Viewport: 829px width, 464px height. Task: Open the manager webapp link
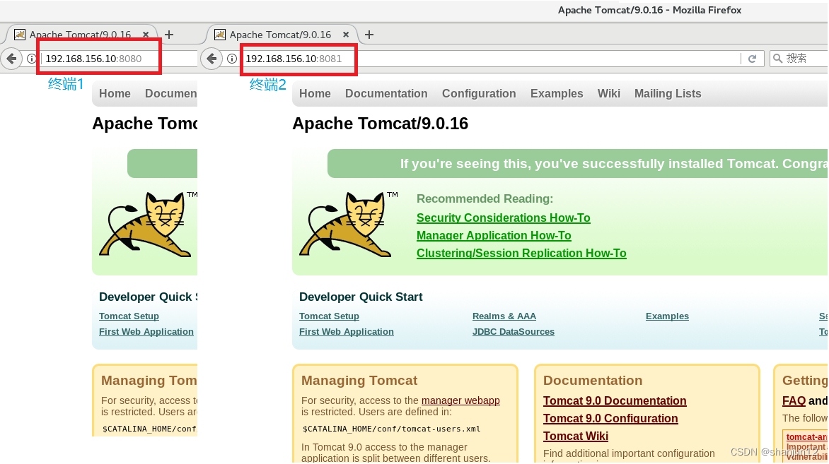pos(460,400)
